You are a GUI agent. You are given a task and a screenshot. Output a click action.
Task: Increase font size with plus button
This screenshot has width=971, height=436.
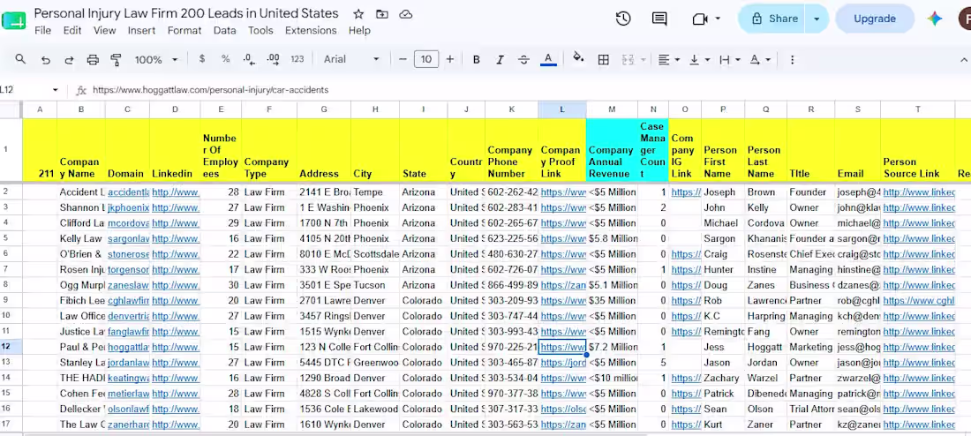450,59
